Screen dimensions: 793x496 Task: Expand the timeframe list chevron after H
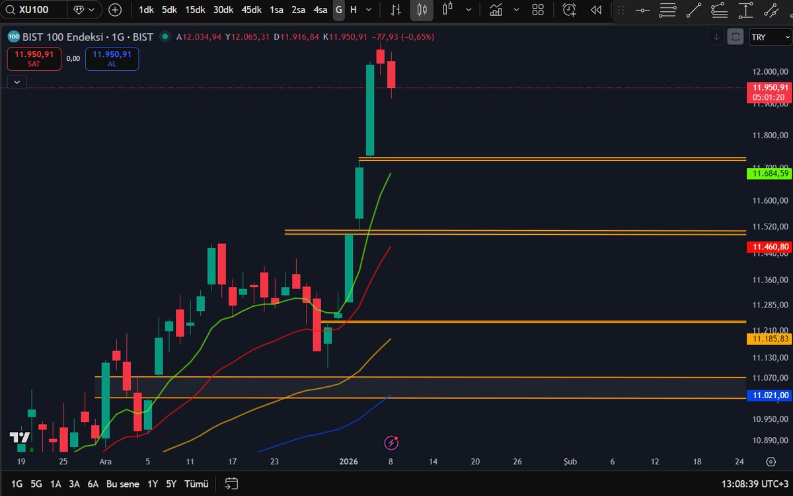point(369,10)
